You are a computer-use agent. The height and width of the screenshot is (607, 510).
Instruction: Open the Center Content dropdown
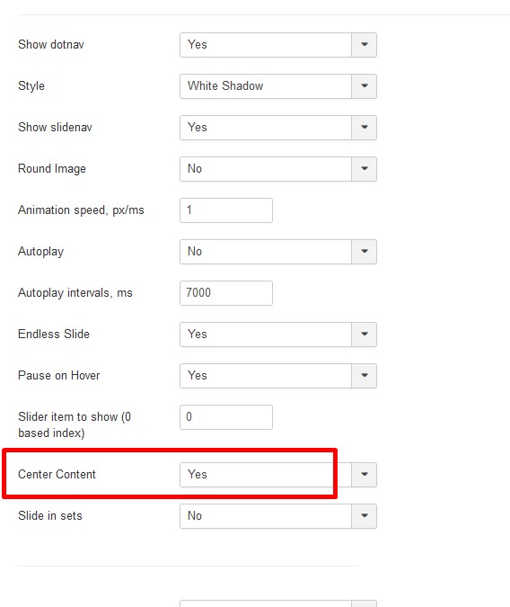278,475
